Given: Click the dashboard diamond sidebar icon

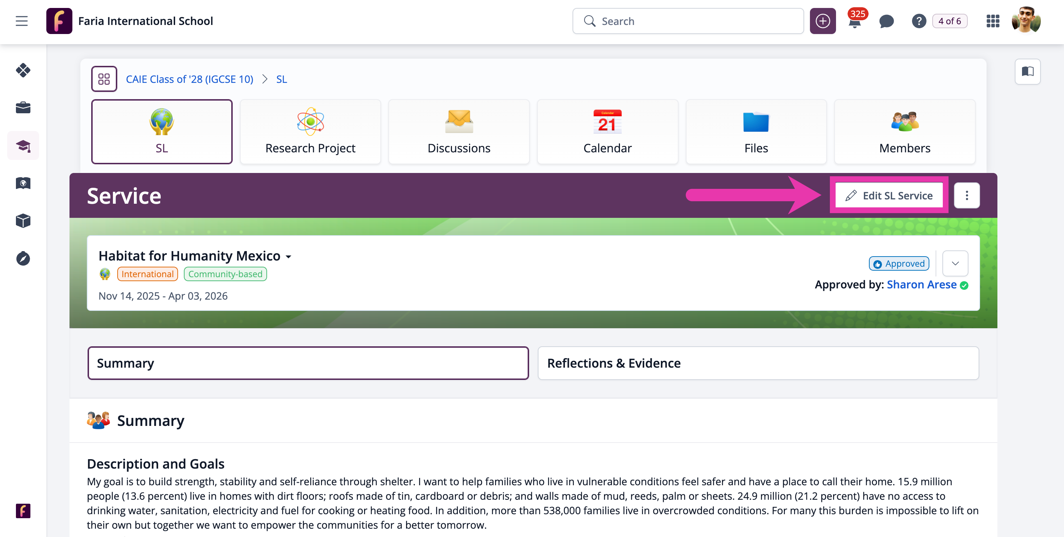Looking at the screenshot, I should [23, 70].
